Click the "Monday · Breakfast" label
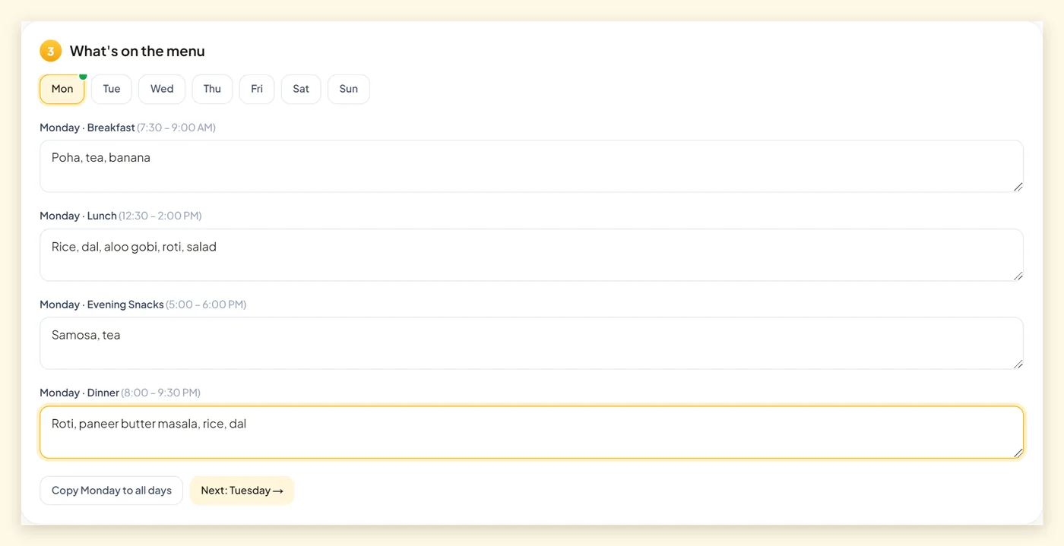Image resolution: width=1064 pixels, height=546 pixels. 87,128
